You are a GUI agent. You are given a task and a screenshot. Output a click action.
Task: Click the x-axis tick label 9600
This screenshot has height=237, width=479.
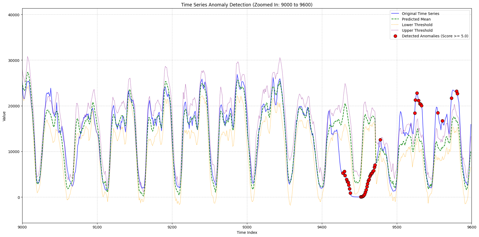pos(472,227)
